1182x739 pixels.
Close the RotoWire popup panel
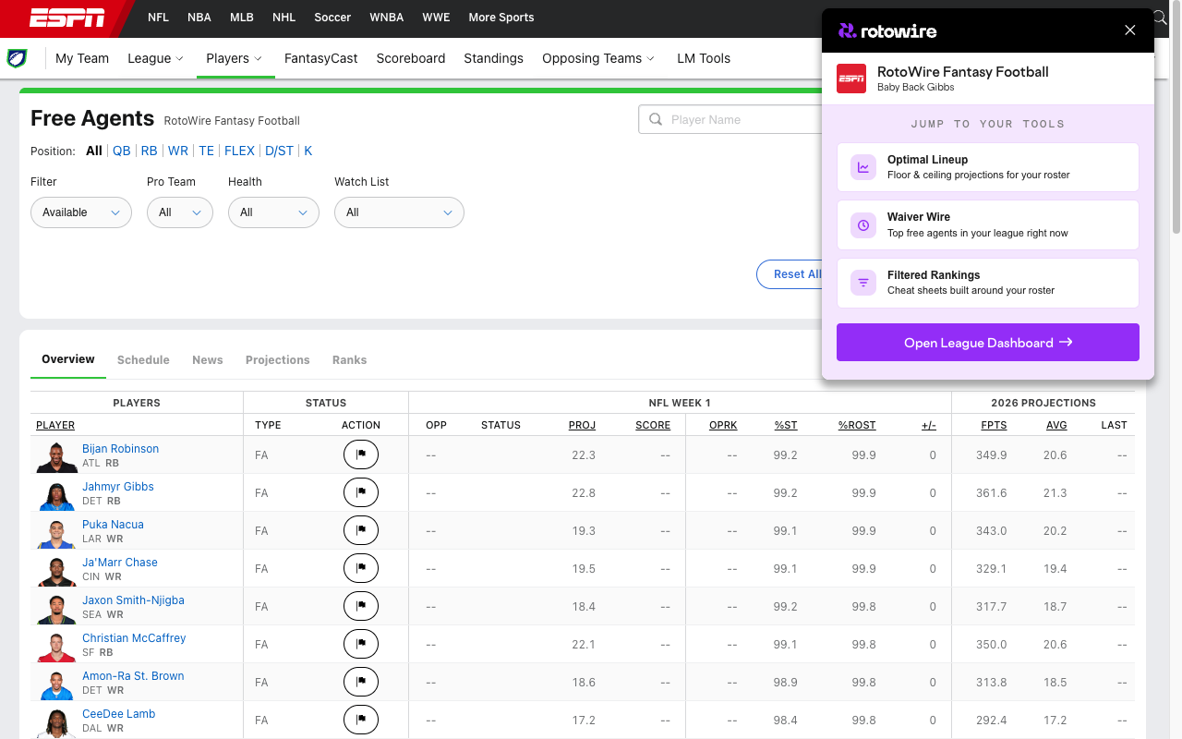point(1130,30)
